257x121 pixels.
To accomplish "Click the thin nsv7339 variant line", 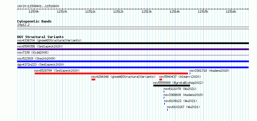I will (133, 55).
